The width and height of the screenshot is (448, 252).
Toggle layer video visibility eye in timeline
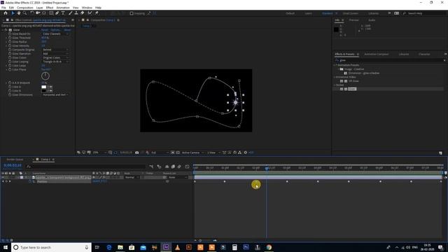(3, 177)
